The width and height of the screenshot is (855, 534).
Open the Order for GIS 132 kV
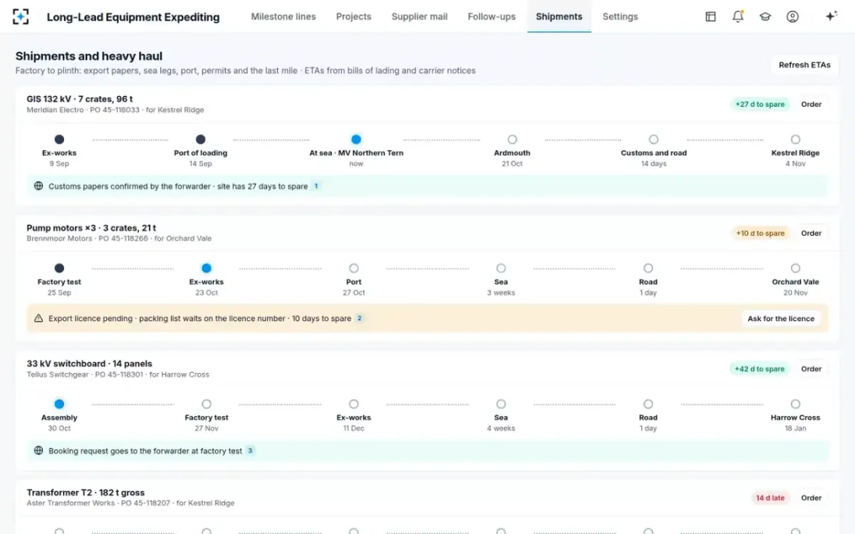tap(812, 104)
